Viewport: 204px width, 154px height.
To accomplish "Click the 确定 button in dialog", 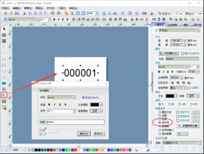I will tap(84, 134).
